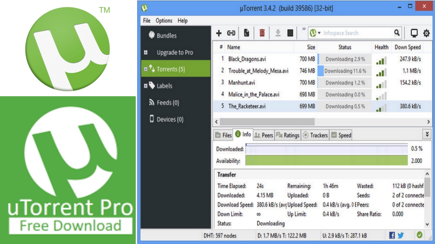Run search with magnifier icon
This screenshot has height=244, width=435.
click(397, 33)
